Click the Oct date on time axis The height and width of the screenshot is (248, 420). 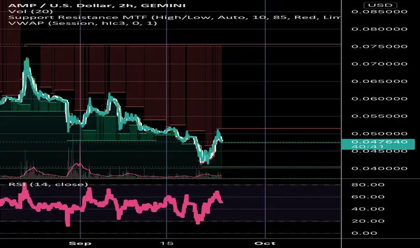[265, 243]
